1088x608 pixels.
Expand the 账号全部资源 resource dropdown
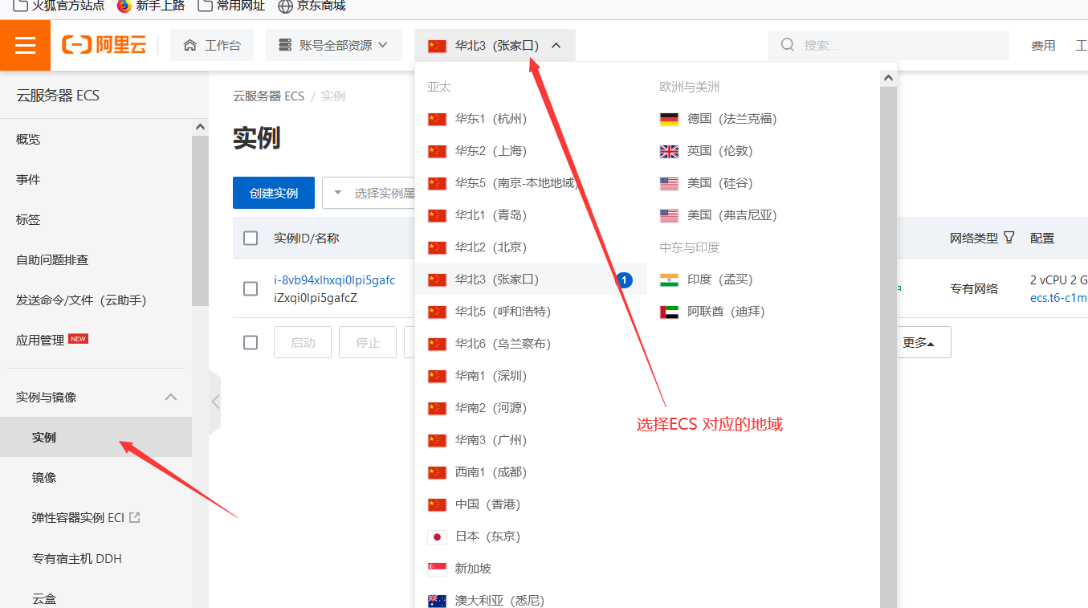click(334, 45)
